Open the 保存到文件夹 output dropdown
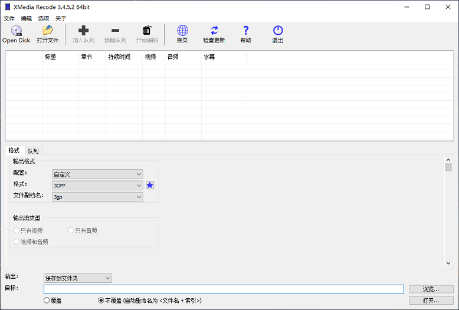Viewport: 459px width, 310px height. click(x=77, y=278)
